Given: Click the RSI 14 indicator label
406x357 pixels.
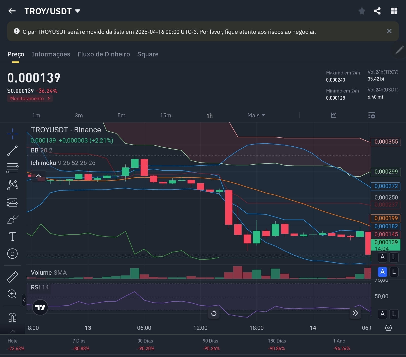Looking at the screenshot, I should [x=40, y=287].
